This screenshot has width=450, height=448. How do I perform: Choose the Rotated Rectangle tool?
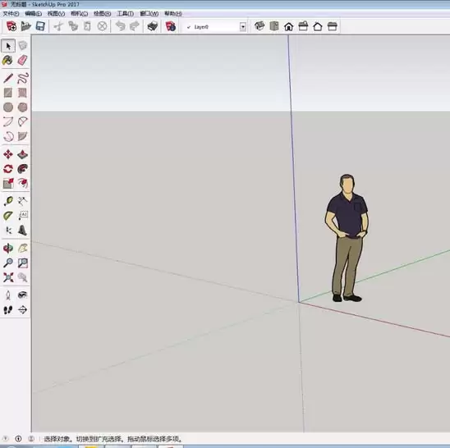[22, 93]
